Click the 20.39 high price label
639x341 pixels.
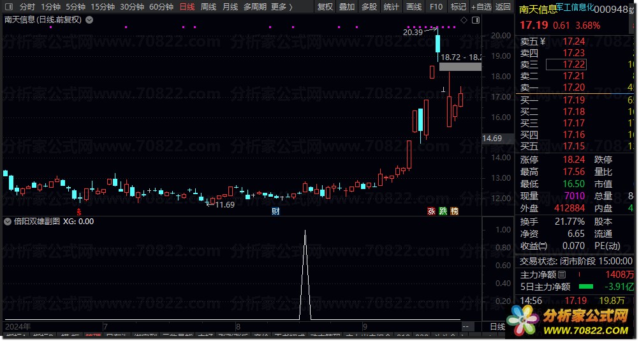(x=413, y=32)
